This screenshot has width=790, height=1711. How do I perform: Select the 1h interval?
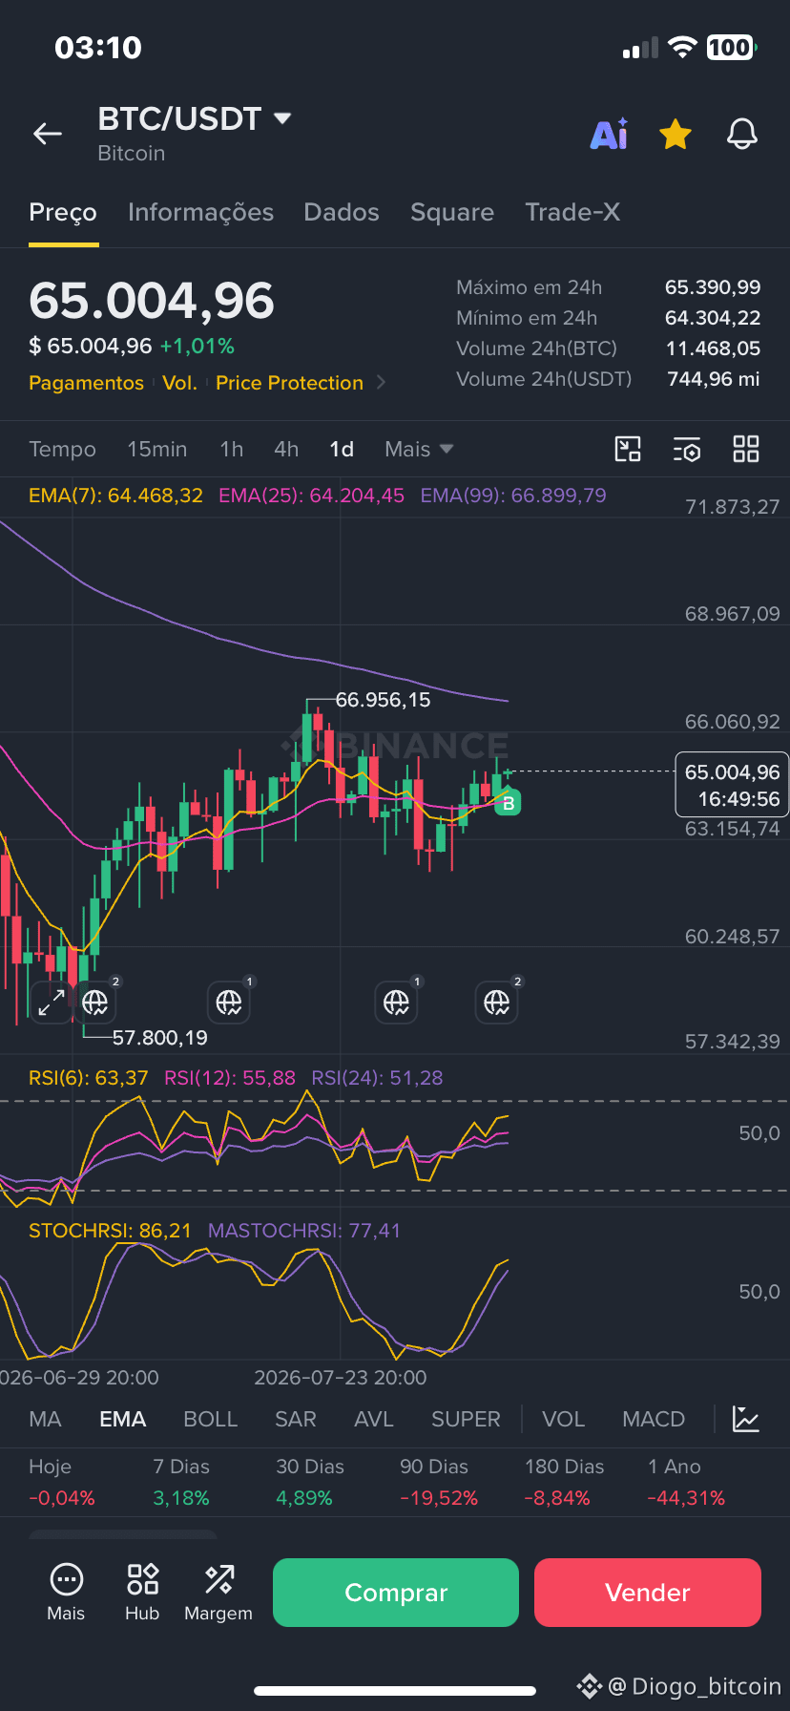(x=232, y=450)
